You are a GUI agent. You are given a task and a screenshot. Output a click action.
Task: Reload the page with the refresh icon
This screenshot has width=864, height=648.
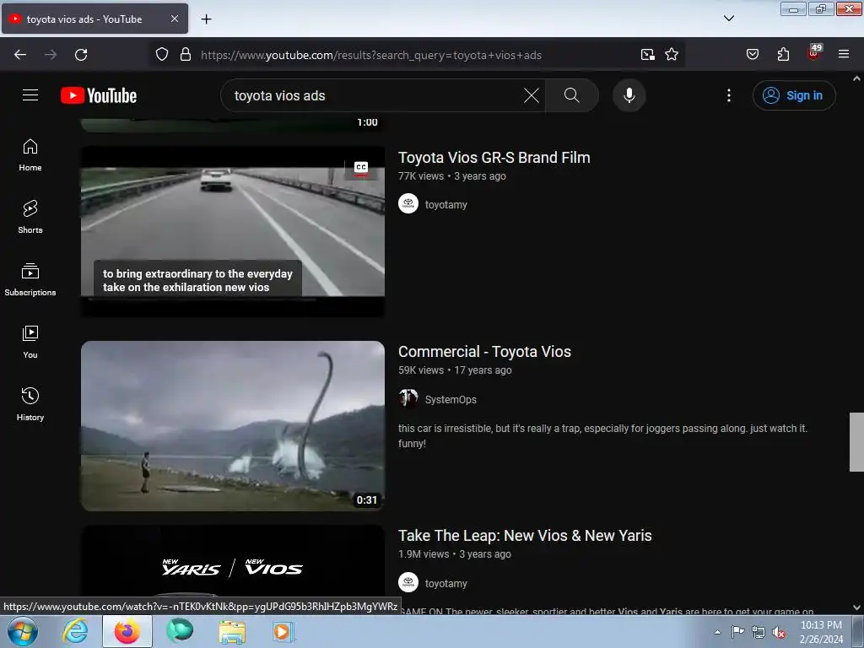[81, 55]
